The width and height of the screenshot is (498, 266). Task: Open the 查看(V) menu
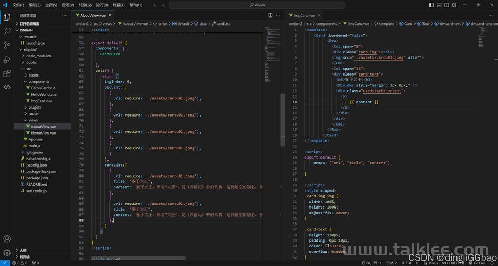click(68, 5)
